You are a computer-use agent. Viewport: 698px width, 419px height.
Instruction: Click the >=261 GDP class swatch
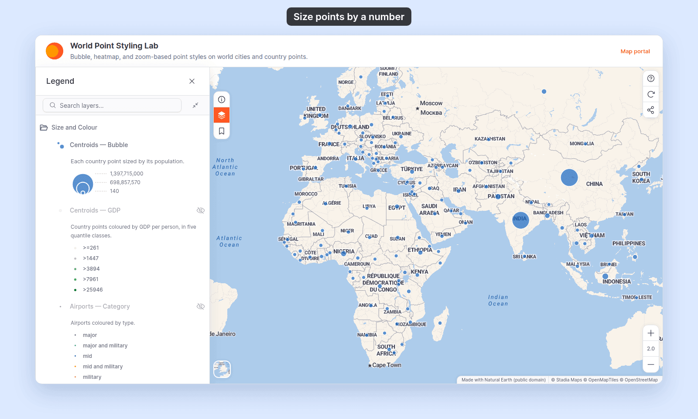pos(75,248)
